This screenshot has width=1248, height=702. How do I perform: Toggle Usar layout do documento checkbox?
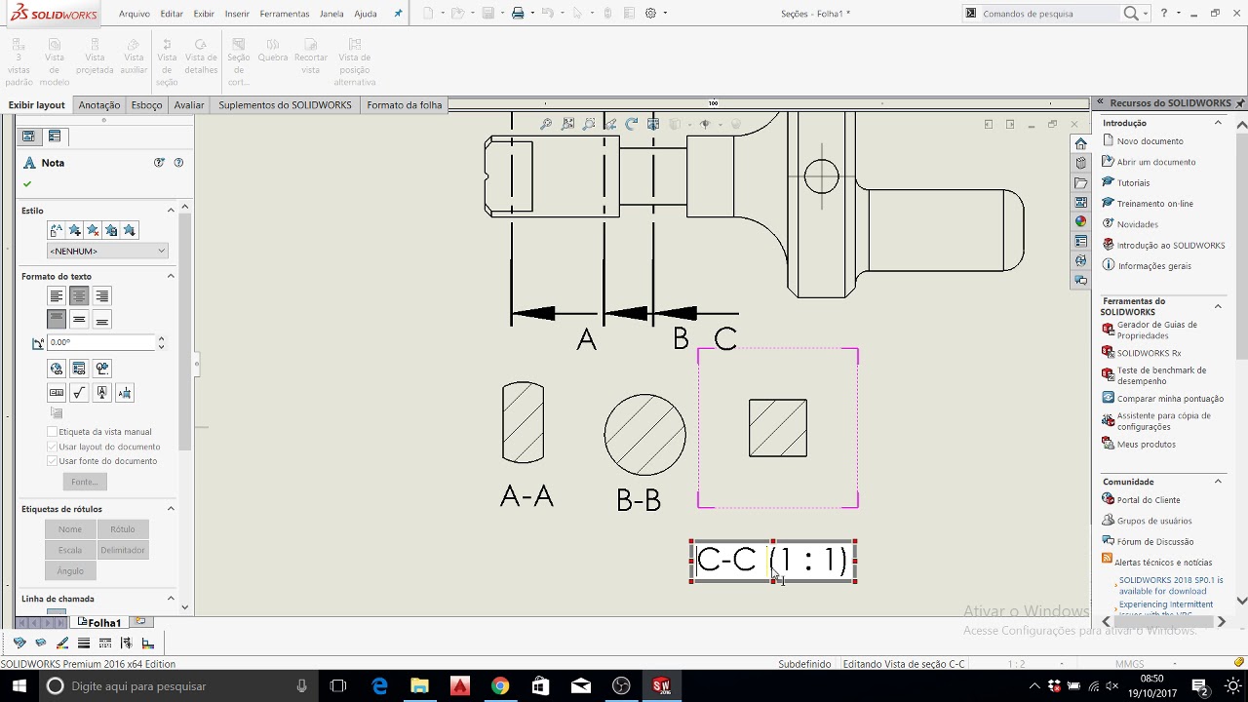pos(52,447)
